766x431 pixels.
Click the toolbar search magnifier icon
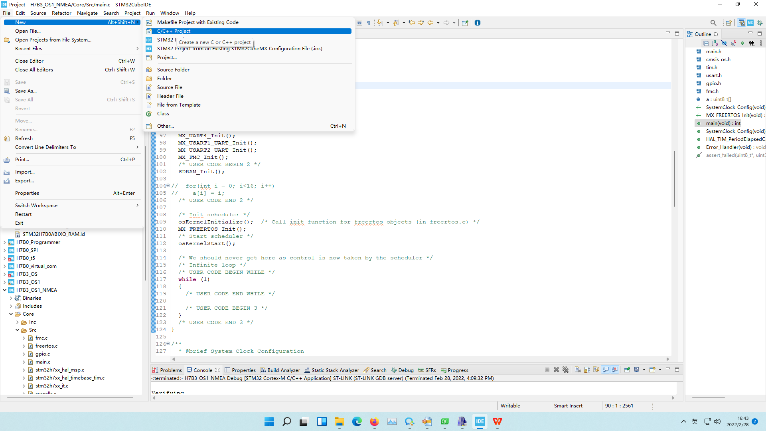pyautogui.click(x=713, y=23)
